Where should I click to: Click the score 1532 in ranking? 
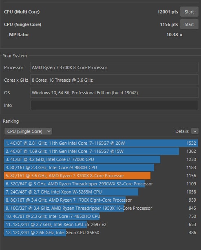[x=191, y=143]
